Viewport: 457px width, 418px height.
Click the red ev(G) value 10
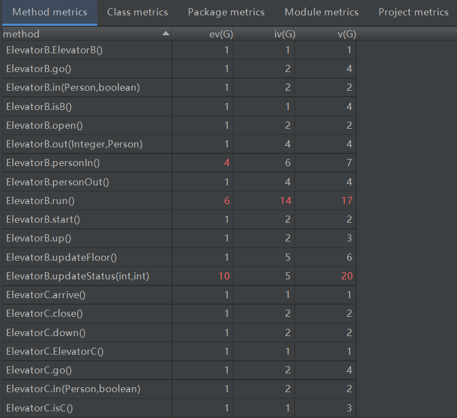(x=224, y=276)
